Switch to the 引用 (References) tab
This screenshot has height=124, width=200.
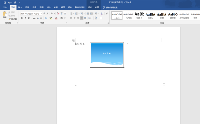tap(42, 7)
